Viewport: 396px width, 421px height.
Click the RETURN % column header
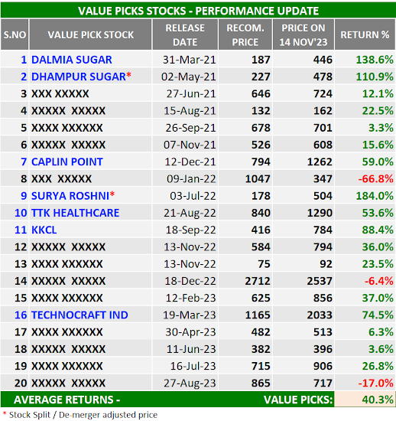tap(365, 34)
